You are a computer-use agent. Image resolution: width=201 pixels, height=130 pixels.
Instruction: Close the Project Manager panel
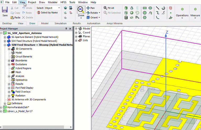70,29
